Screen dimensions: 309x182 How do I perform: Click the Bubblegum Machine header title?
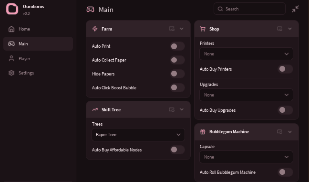[229, 132]
